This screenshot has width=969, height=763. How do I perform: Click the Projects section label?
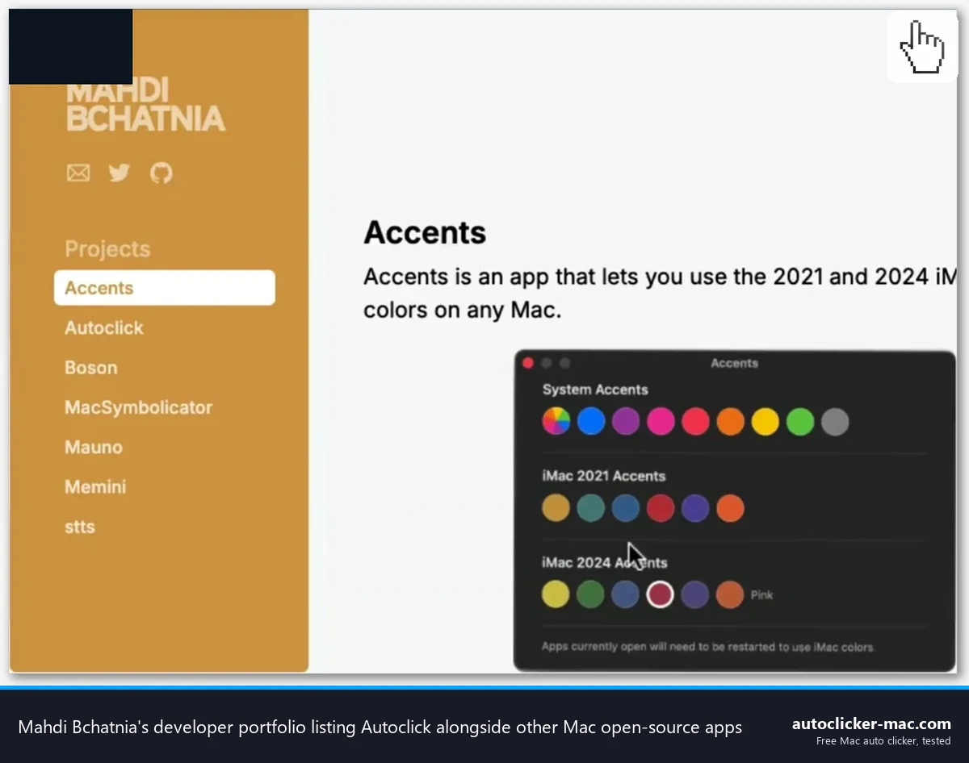(x=107, y=249)
